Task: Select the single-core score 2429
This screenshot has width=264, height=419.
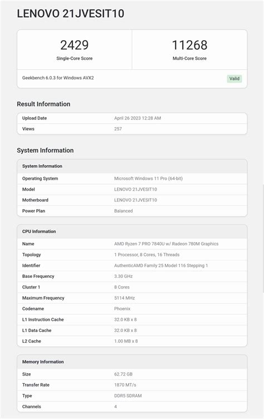Action: coord(74,45)
